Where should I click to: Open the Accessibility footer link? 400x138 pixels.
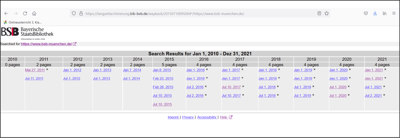tap(207, 117)
